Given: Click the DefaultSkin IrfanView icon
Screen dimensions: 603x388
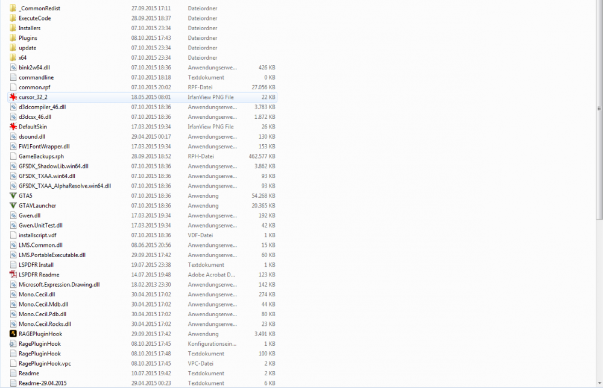Looking at the screenshot, I should 13,127.
